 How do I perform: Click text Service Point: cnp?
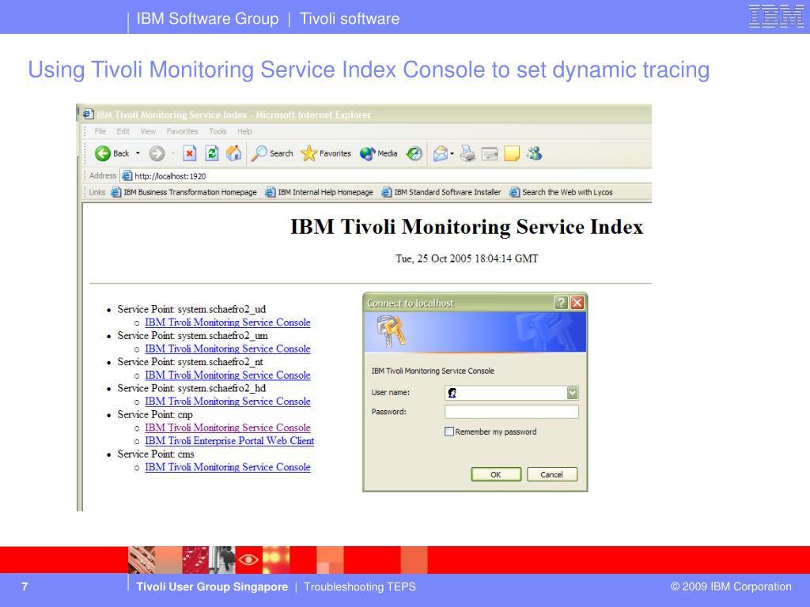point(155,414)
